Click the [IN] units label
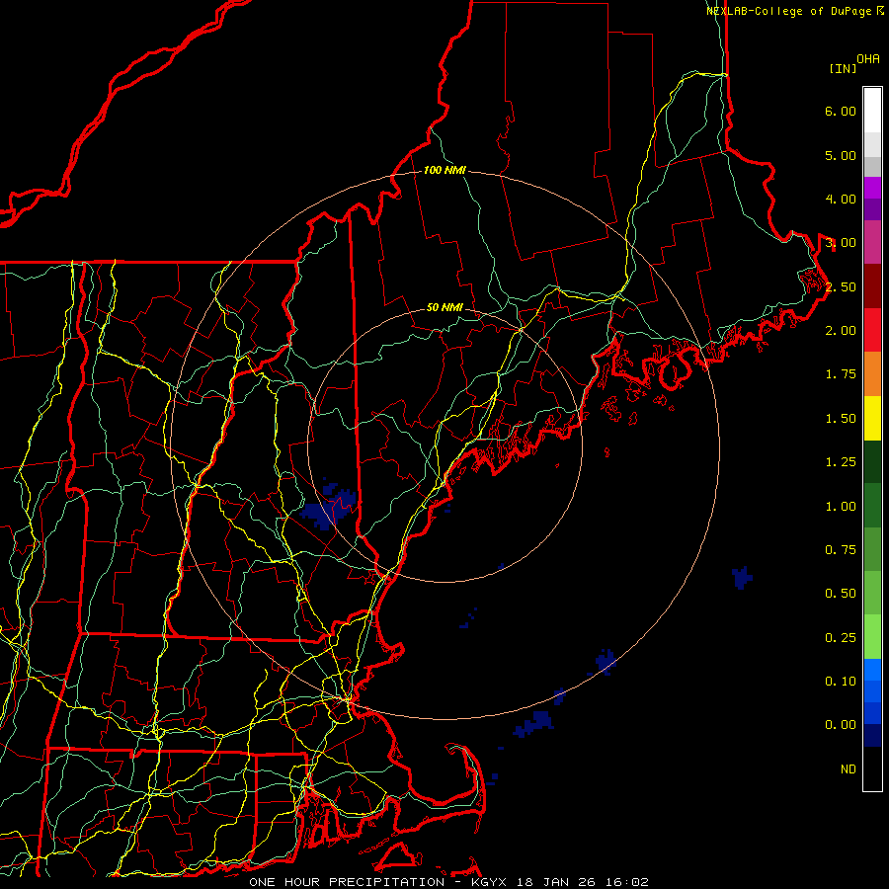Viewport: 889px width, 889px height. click(x=844, y=68)
